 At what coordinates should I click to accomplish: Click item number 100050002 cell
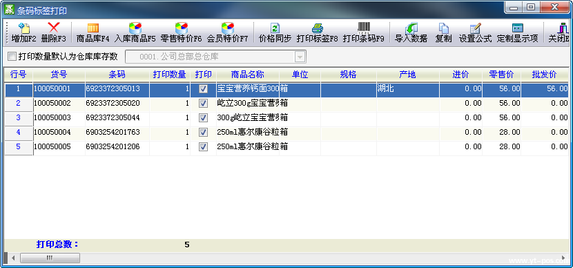pos(59,104)
